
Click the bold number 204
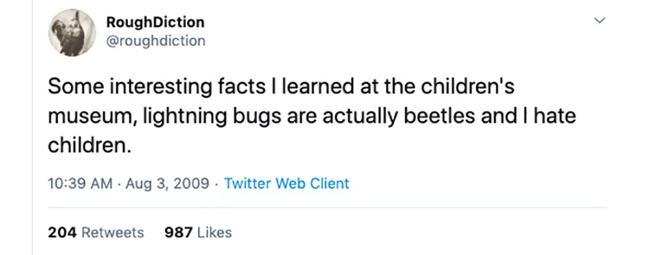[62, 232]
